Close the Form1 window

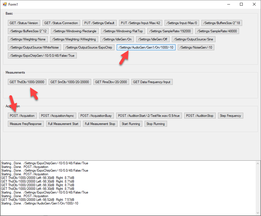[254, 4]
